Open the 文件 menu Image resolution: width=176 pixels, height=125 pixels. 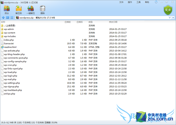coord(121,2)
